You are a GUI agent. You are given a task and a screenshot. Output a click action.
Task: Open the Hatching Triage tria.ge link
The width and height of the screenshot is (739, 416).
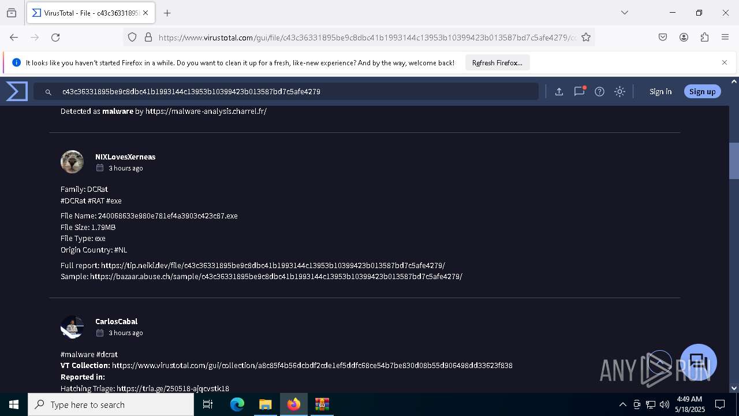(x=173, y=388)
